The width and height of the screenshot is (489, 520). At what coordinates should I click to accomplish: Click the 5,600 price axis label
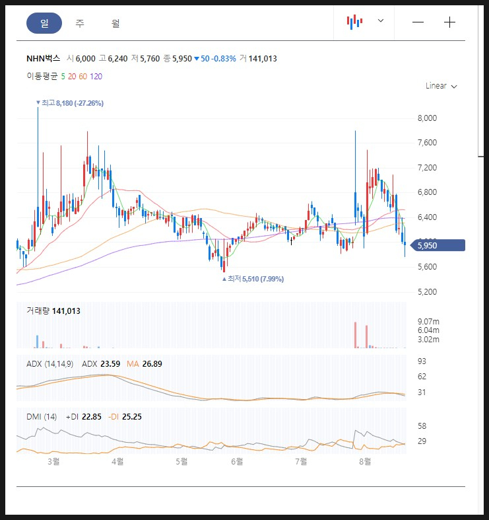point(427,267)
